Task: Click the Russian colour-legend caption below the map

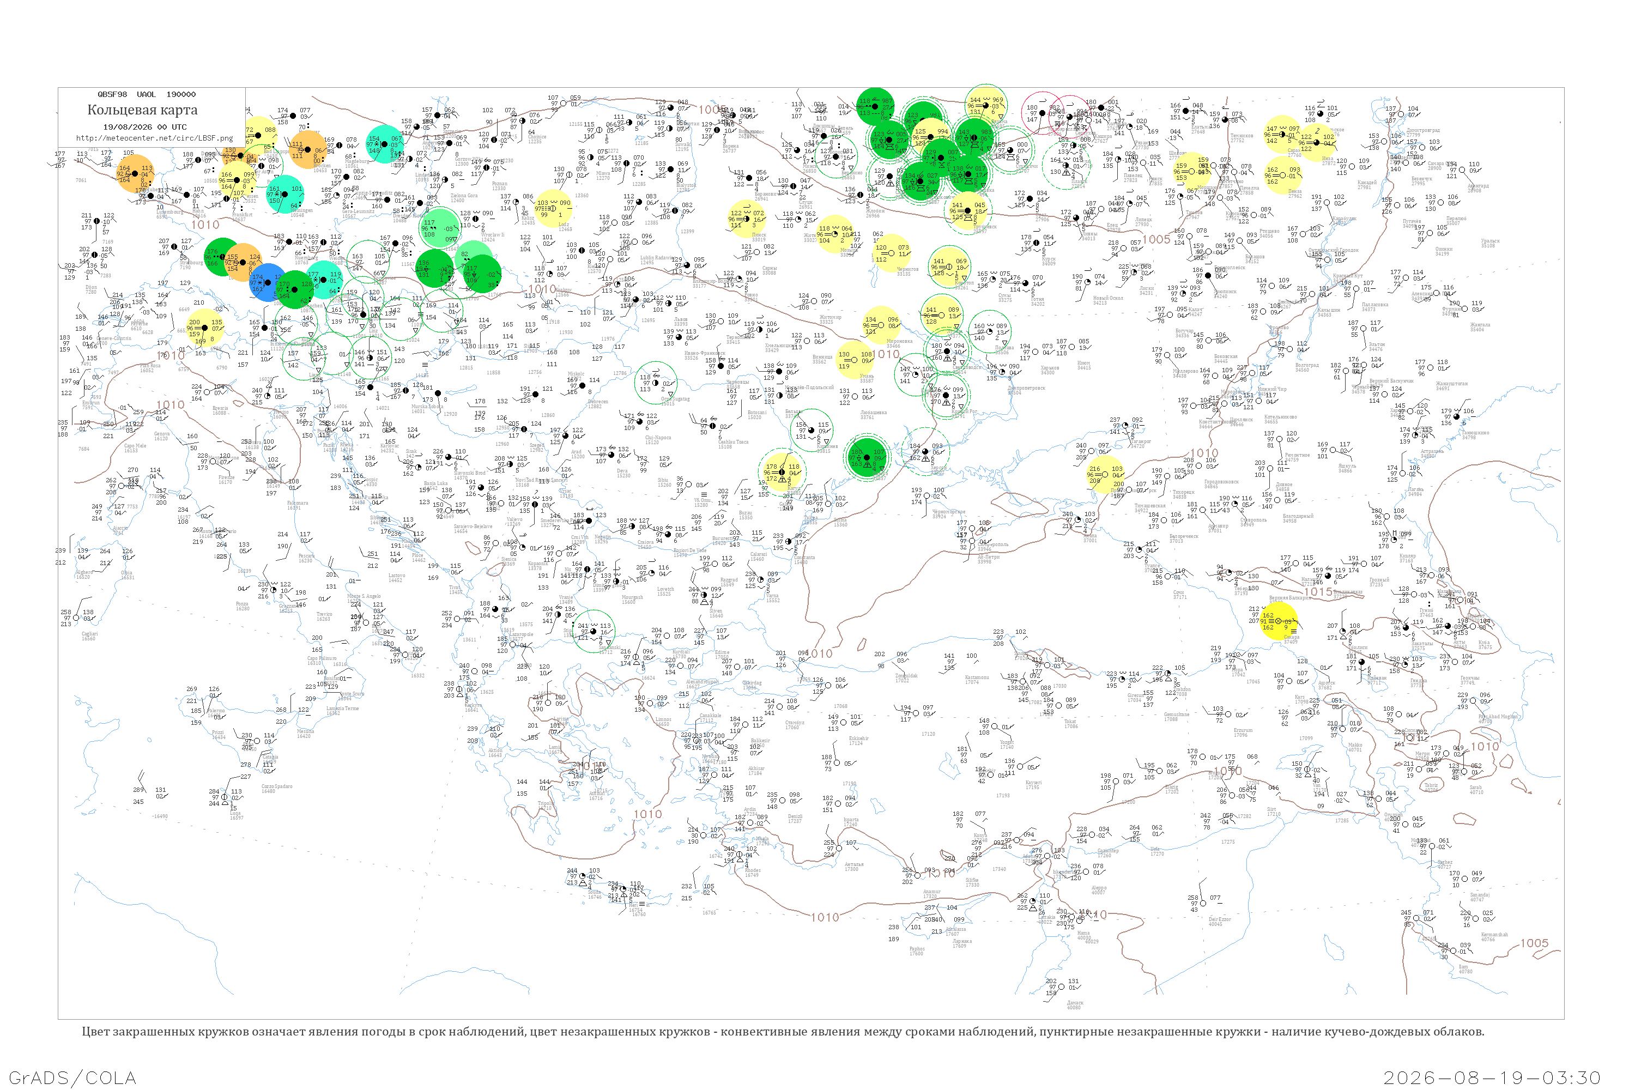Action: pyautogui.click(x=783, y=1032)
